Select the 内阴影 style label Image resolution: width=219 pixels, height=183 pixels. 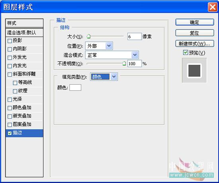pyautogui.click(x=20, y=49)
